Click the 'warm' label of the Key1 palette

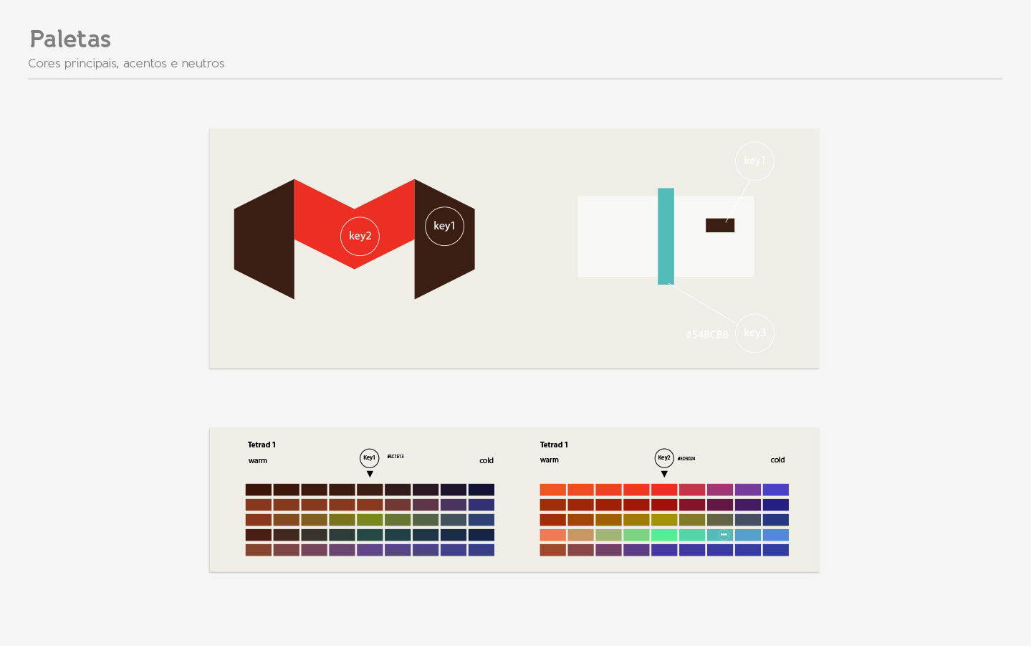coord(258,460)
